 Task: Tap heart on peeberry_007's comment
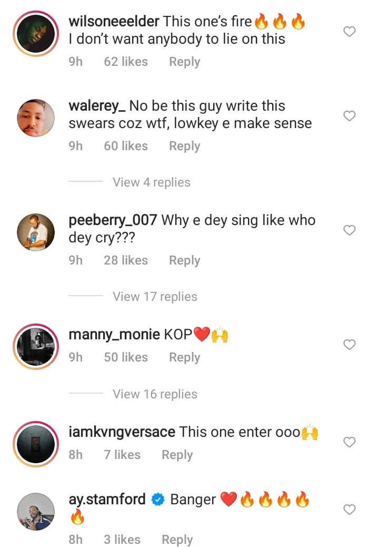pos(350,230)
